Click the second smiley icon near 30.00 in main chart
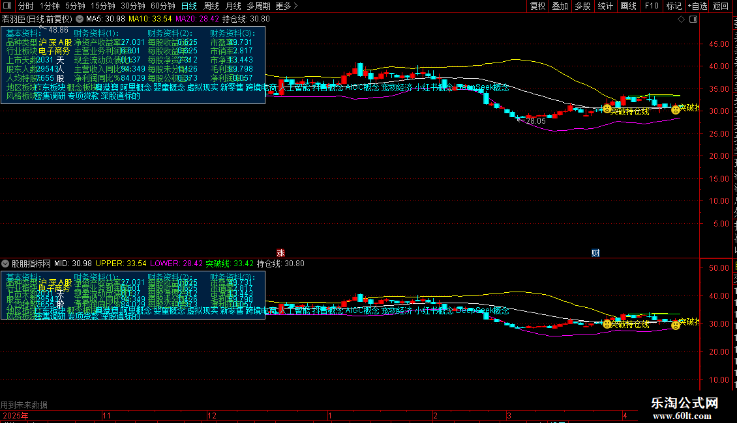The width and height of the screenshot is (737, 423). [676, 110]
